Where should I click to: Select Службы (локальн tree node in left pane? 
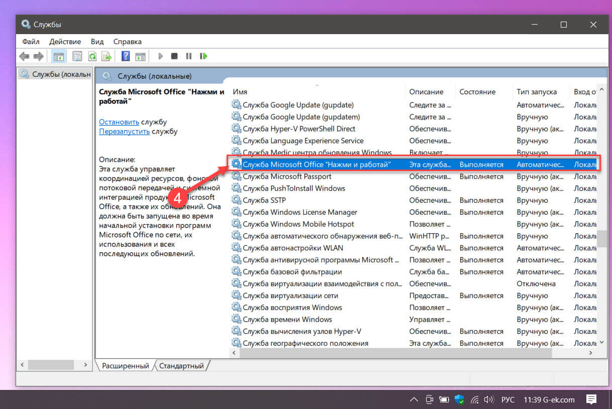(55, 74)
